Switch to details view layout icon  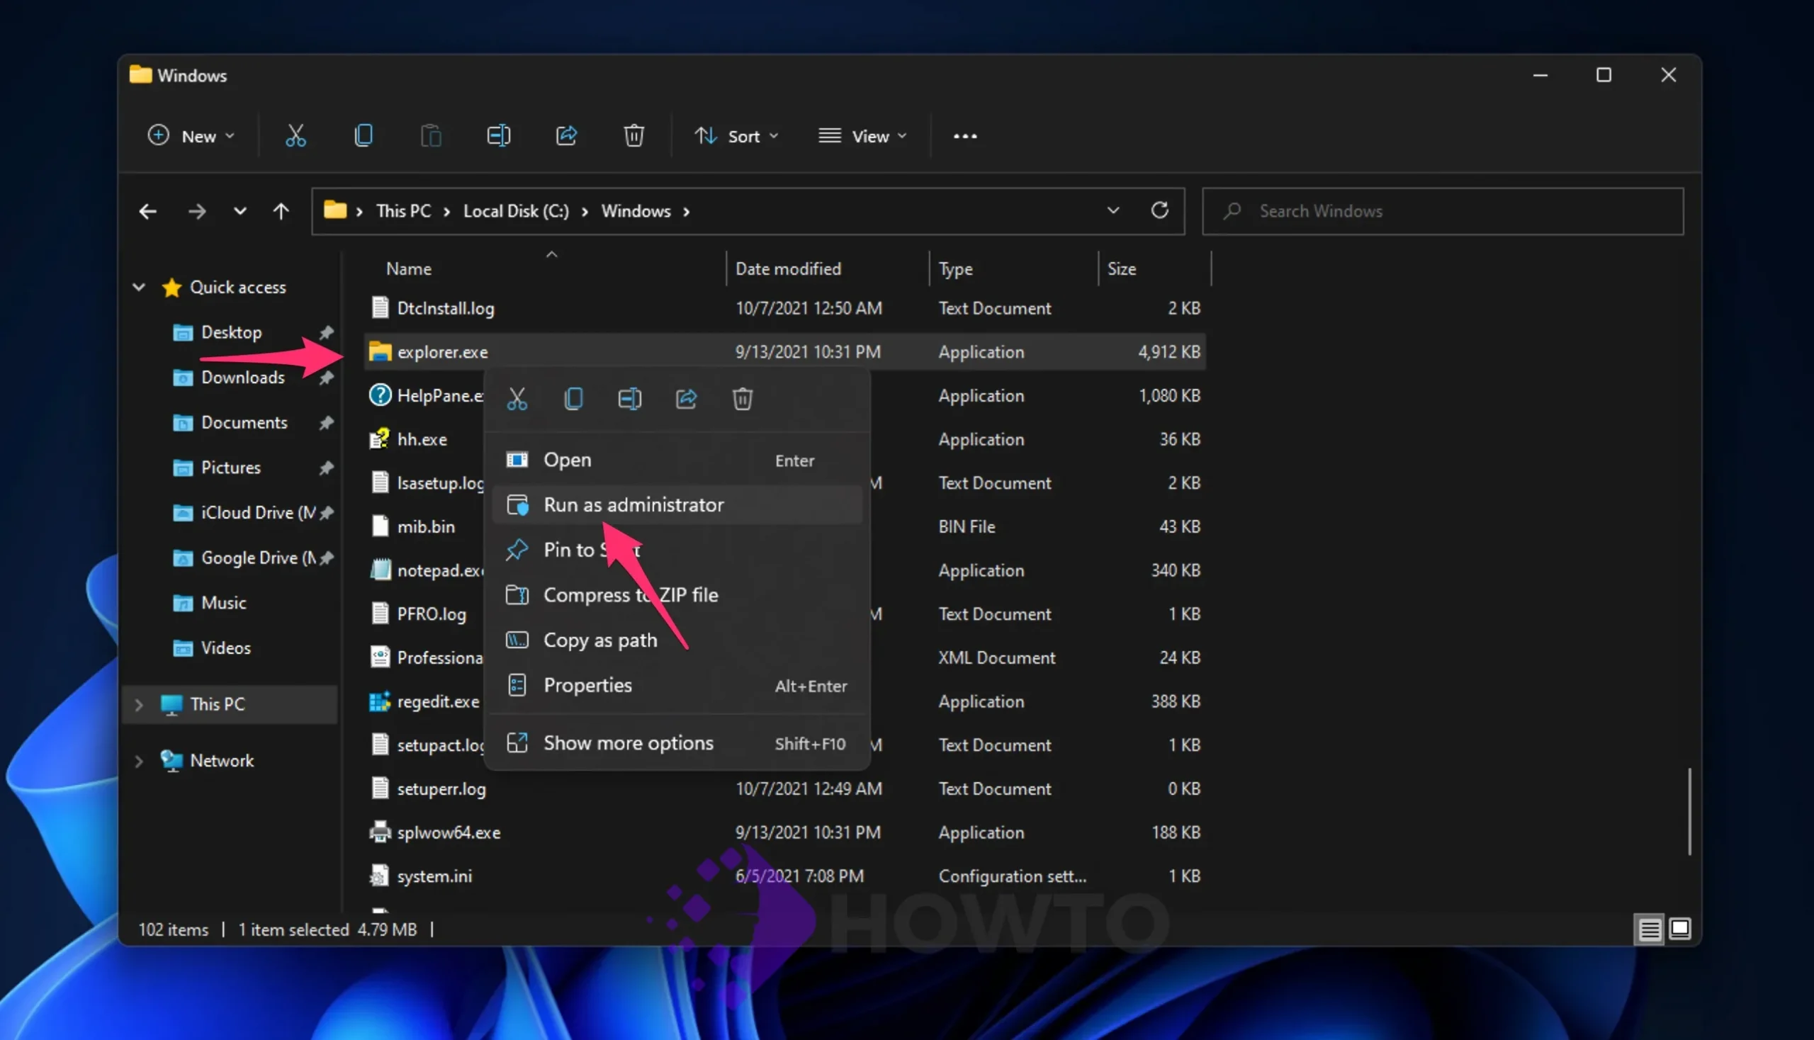[x=1650, y=929]
